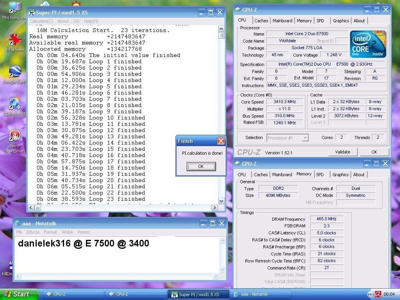The width and height of the screenshot is (400, 300).
Task: Click the lower CPU-Z window title icon
Action: (237, 164)
